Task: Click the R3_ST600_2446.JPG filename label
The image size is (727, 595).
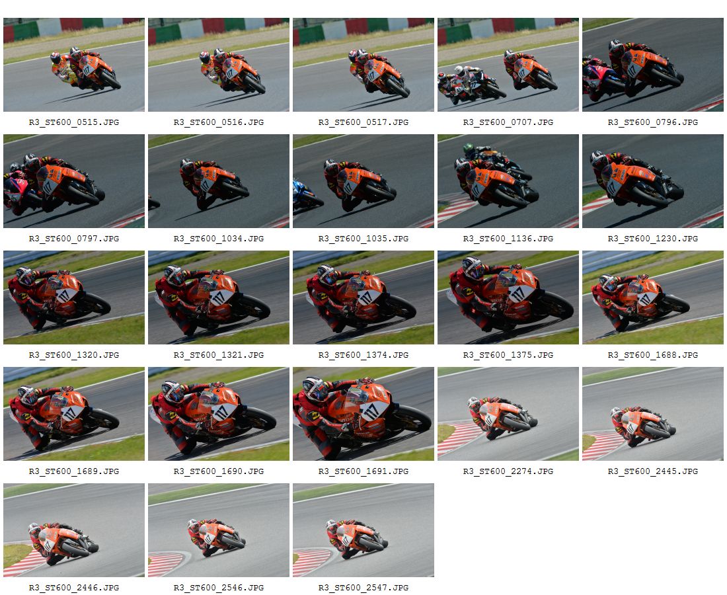Action: click(x=74, y=588)
